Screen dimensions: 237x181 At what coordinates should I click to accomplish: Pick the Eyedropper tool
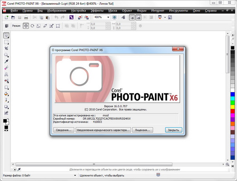coord(6,62)
